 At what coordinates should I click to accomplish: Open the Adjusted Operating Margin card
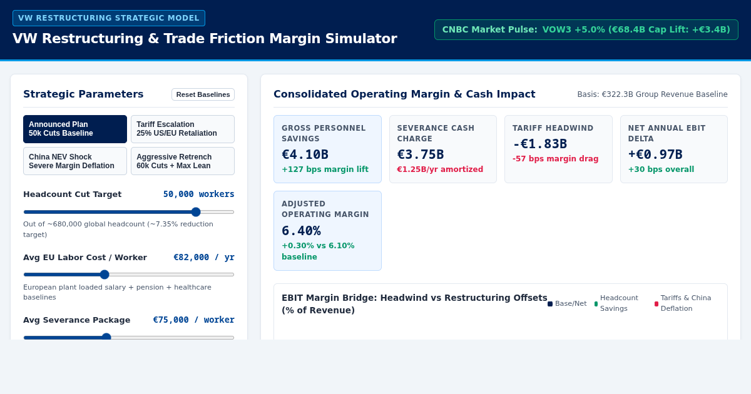[327, 231]
